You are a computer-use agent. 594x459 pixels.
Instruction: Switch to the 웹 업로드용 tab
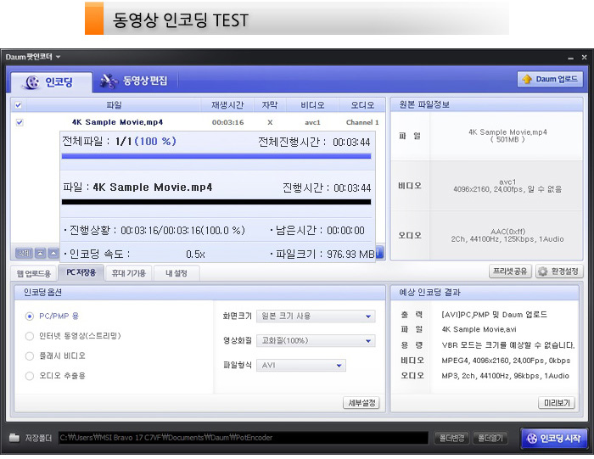pos(35,273)
